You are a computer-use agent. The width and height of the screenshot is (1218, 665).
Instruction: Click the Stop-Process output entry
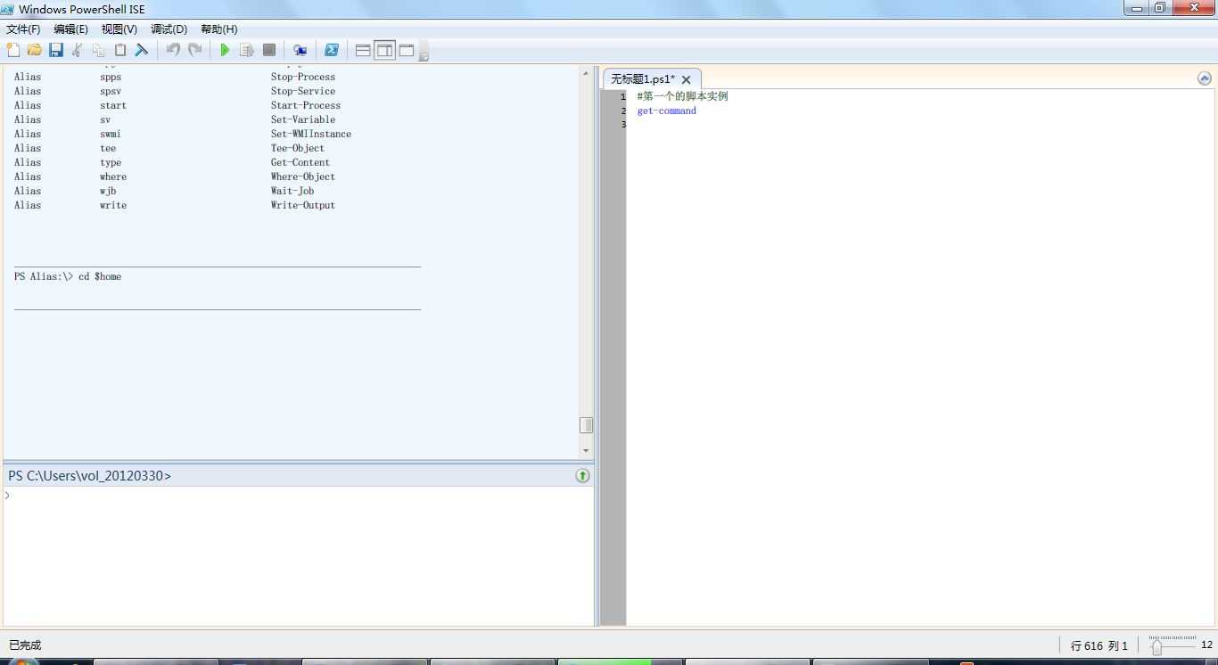303,77
